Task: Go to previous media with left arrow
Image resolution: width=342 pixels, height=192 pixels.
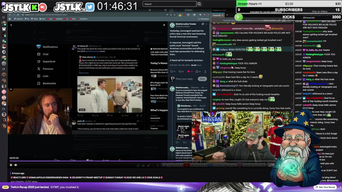Action: [11, 89]
